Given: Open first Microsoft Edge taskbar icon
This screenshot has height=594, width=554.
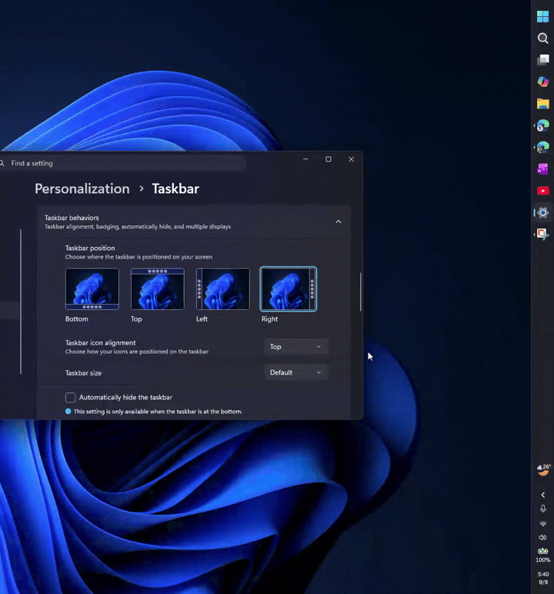Looking at the screenshot, I should point(542,125).
